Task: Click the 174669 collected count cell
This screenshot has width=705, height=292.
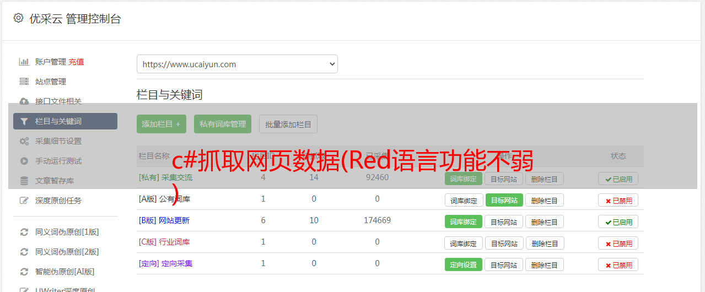Action: point(377,220)
